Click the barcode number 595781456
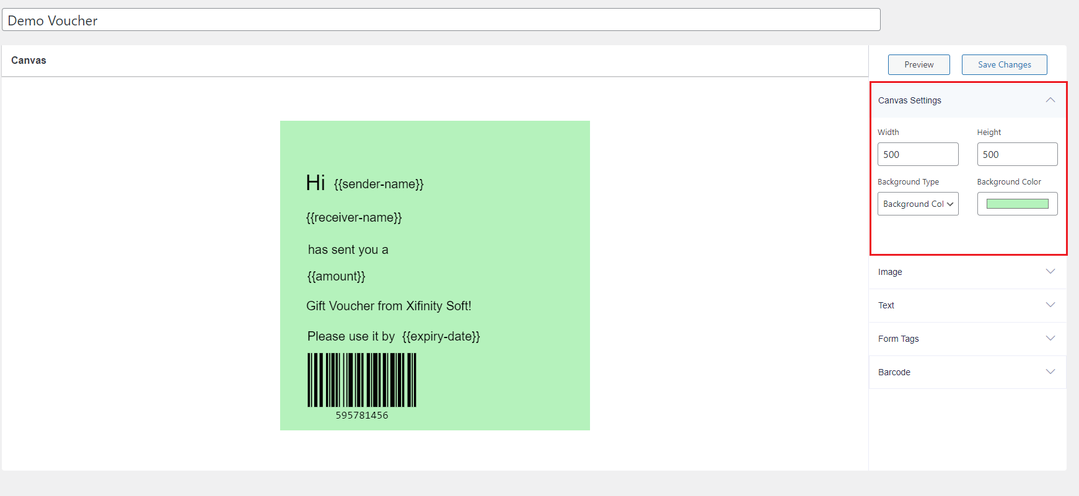The image size is (1079, 496). 362,416
